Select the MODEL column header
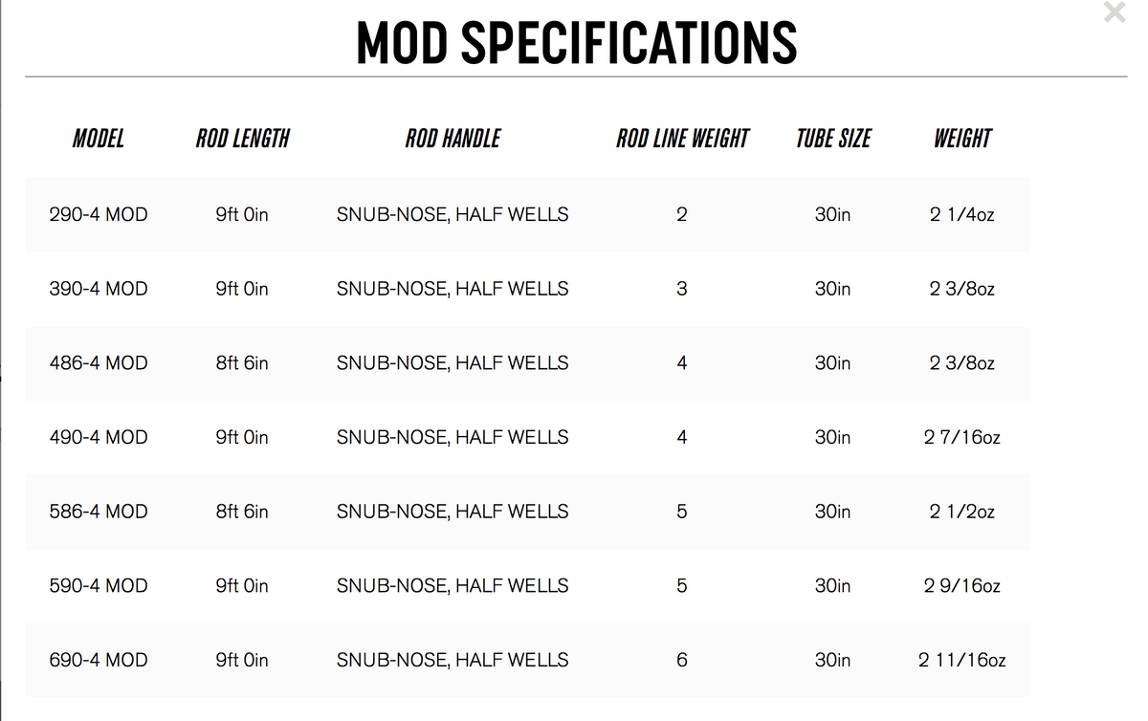Viewport: 1148px width, 721px height. [x=98, y=138]
